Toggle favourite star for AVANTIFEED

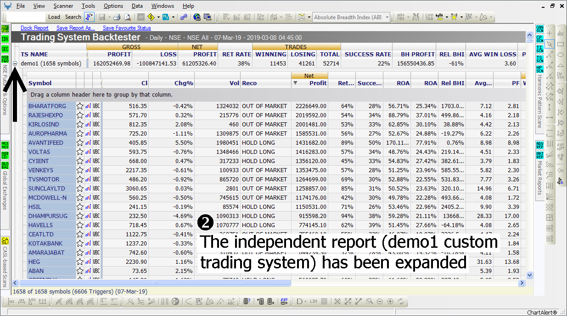80,143
